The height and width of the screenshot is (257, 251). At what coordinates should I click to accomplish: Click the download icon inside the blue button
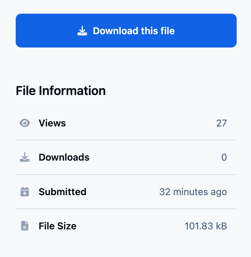pyautogui.click(x=82, y=31)
